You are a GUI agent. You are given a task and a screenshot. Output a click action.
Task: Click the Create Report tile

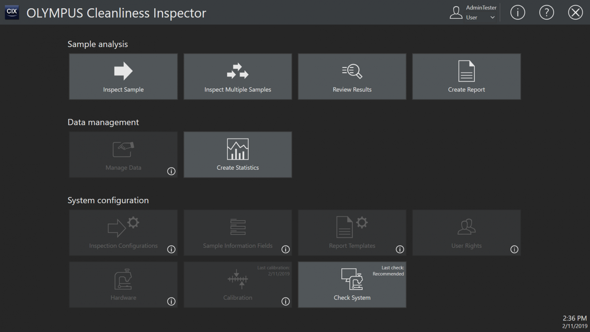pyautogui.click(x=466, y=77)
